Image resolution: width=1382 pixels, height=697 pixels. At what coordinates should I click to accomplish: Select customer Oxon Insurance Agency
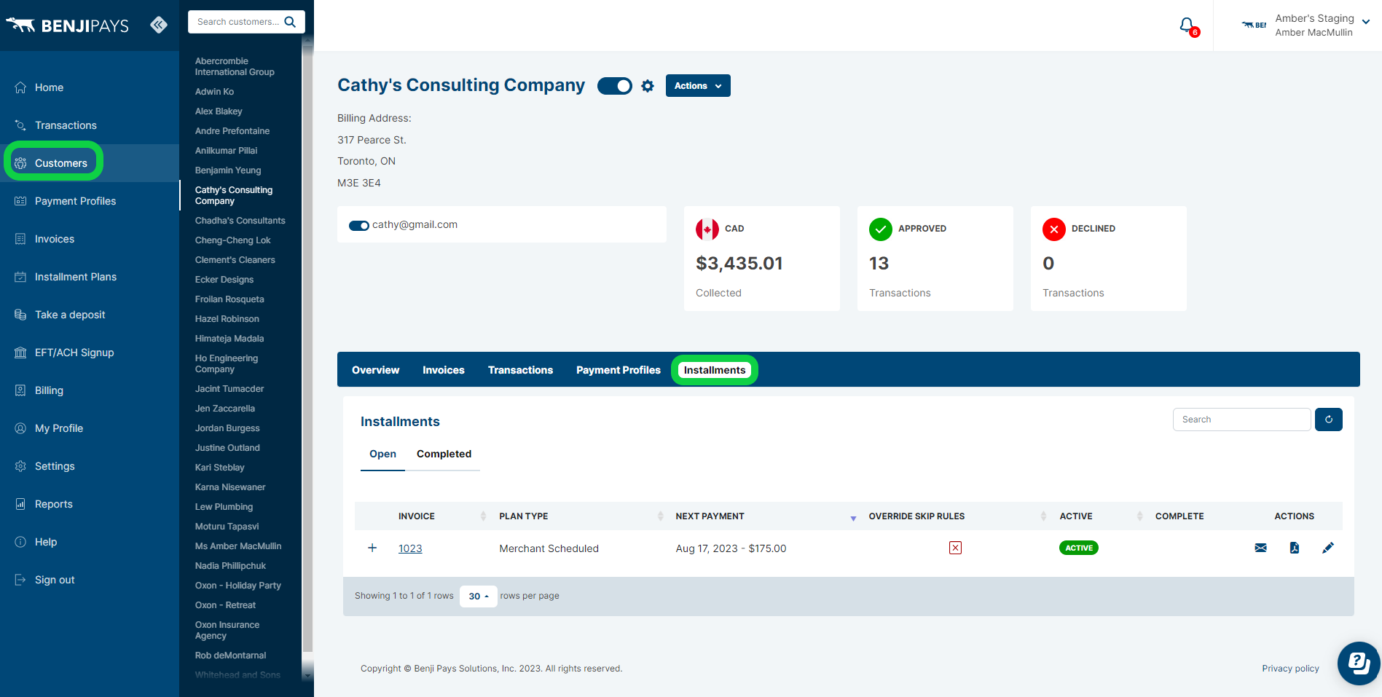point(227,630)
